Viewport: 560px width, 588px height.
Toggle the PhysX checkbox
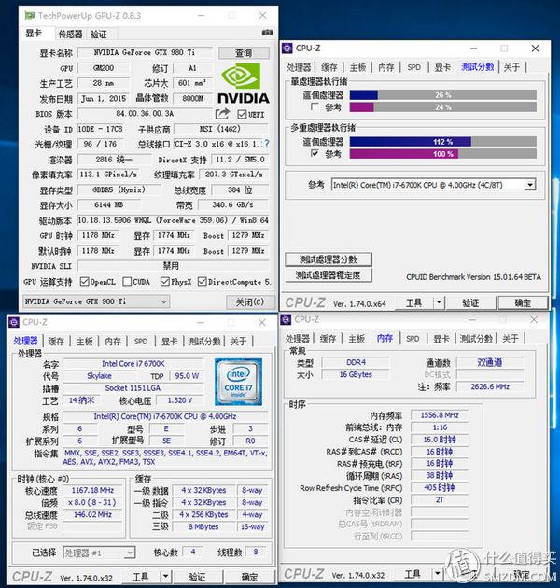click(x=164, y=282)
